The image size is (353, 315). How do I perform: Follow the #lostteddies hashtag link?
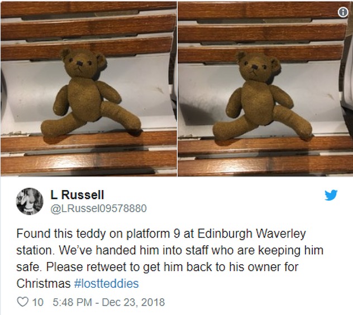tap(106, 283)
